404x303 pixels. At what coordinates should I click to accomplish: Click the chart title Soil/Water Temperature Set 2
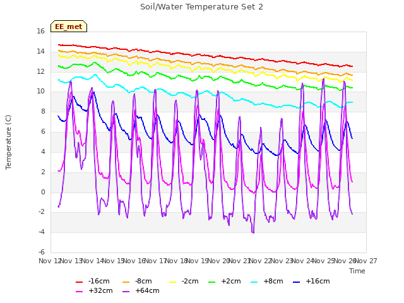pos(201,7)
